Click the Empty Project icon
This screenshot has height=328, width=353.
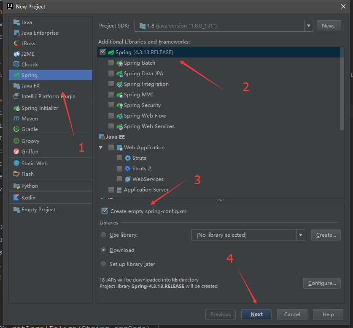pyautogui.click(x=16, y=210)
